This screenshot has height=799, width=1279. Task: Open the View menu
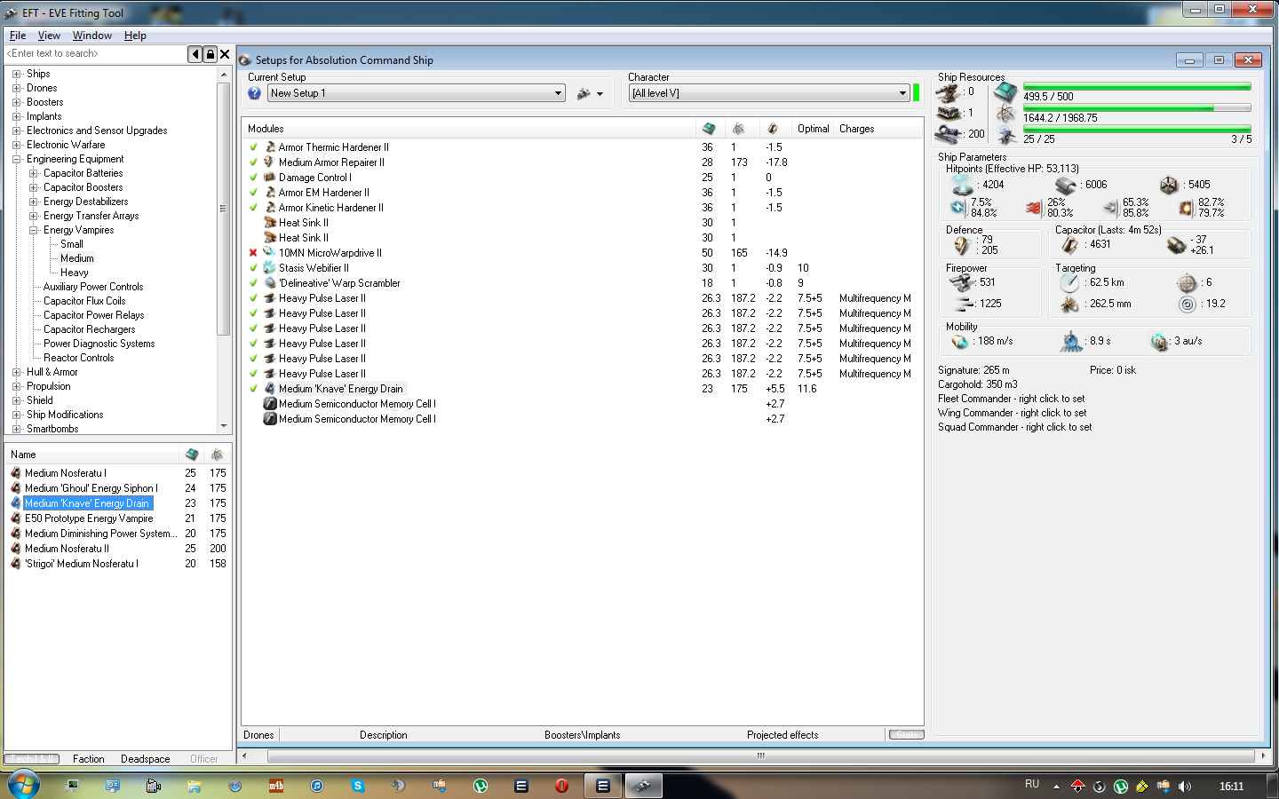coord(49,36)
